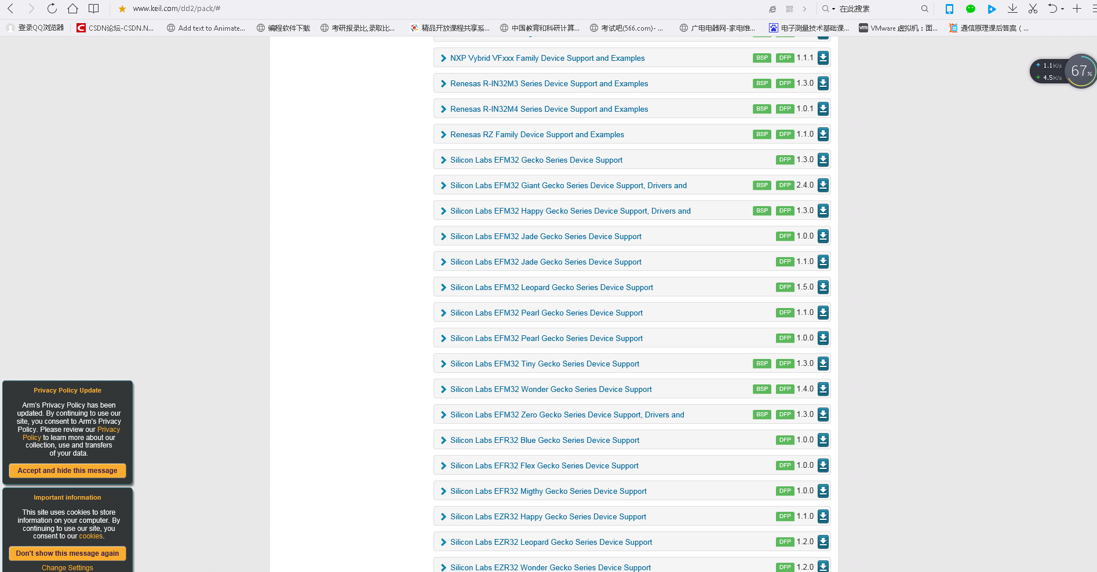Click the DFP badge on EFM32 Gecko Series row

click(x=785, y=160)
